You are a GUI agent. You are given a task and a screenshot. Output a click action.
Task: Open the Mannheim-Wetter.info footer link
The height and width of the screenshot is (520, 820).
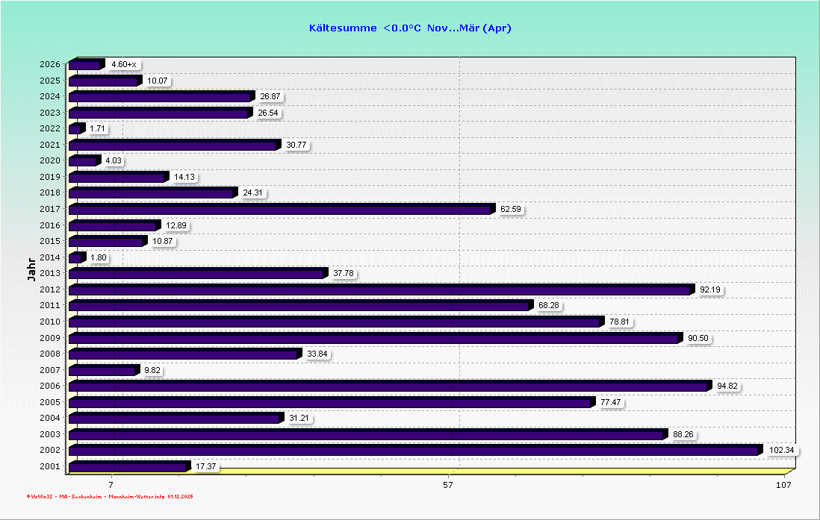(137, 496)
